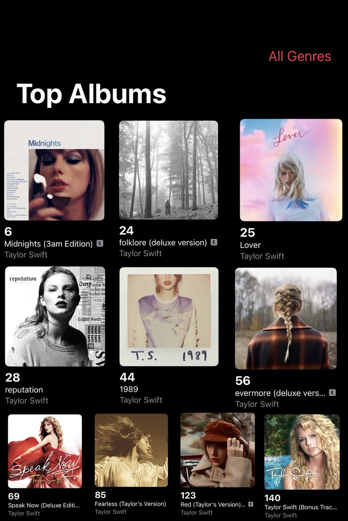Click the explicit badge beside folklore title

(214, 242)
